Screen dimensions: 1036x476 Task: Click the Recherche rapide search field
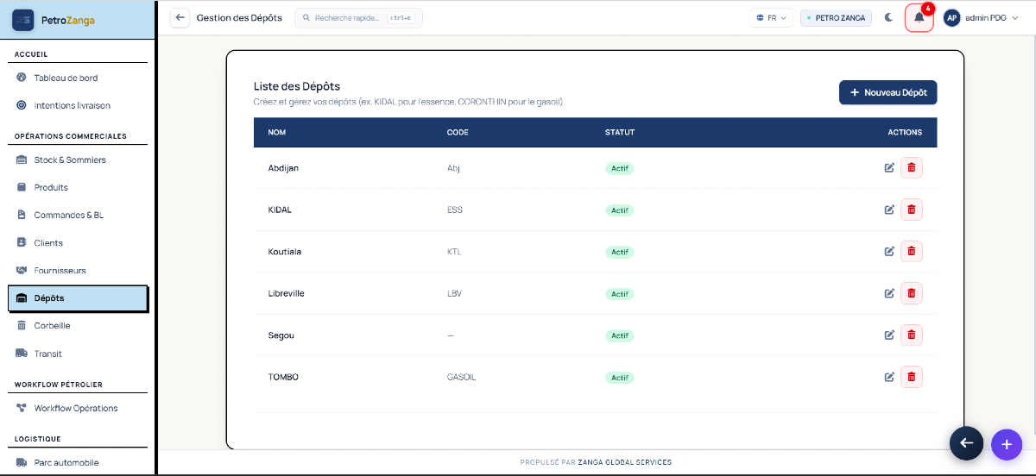point(358,17)
